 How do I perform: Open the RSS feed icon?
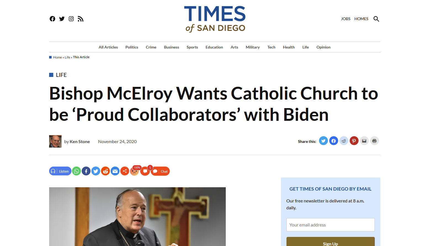click(x=81, y=19)
